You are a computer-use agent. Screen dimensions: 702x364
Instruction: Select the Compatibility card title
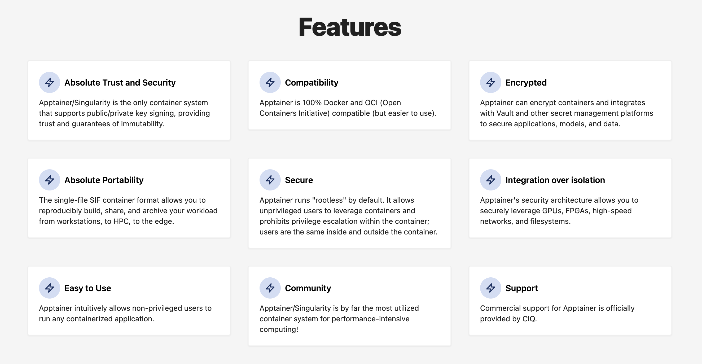click(x=311, y=82)
